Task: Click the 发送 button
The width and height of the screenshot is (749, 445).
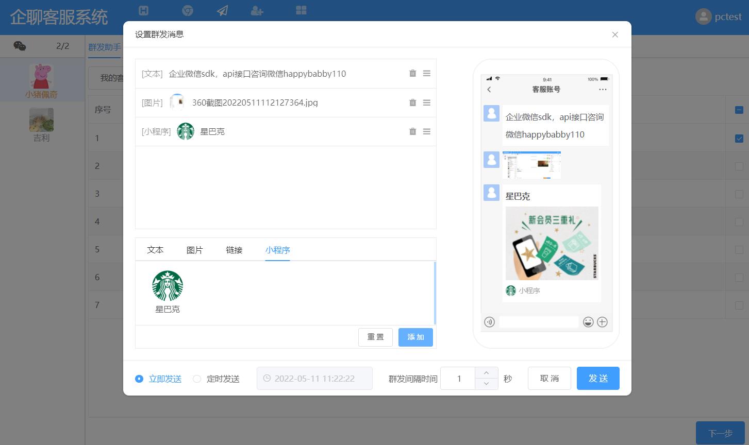Action: pyautogui.click(x=598, y=379)
